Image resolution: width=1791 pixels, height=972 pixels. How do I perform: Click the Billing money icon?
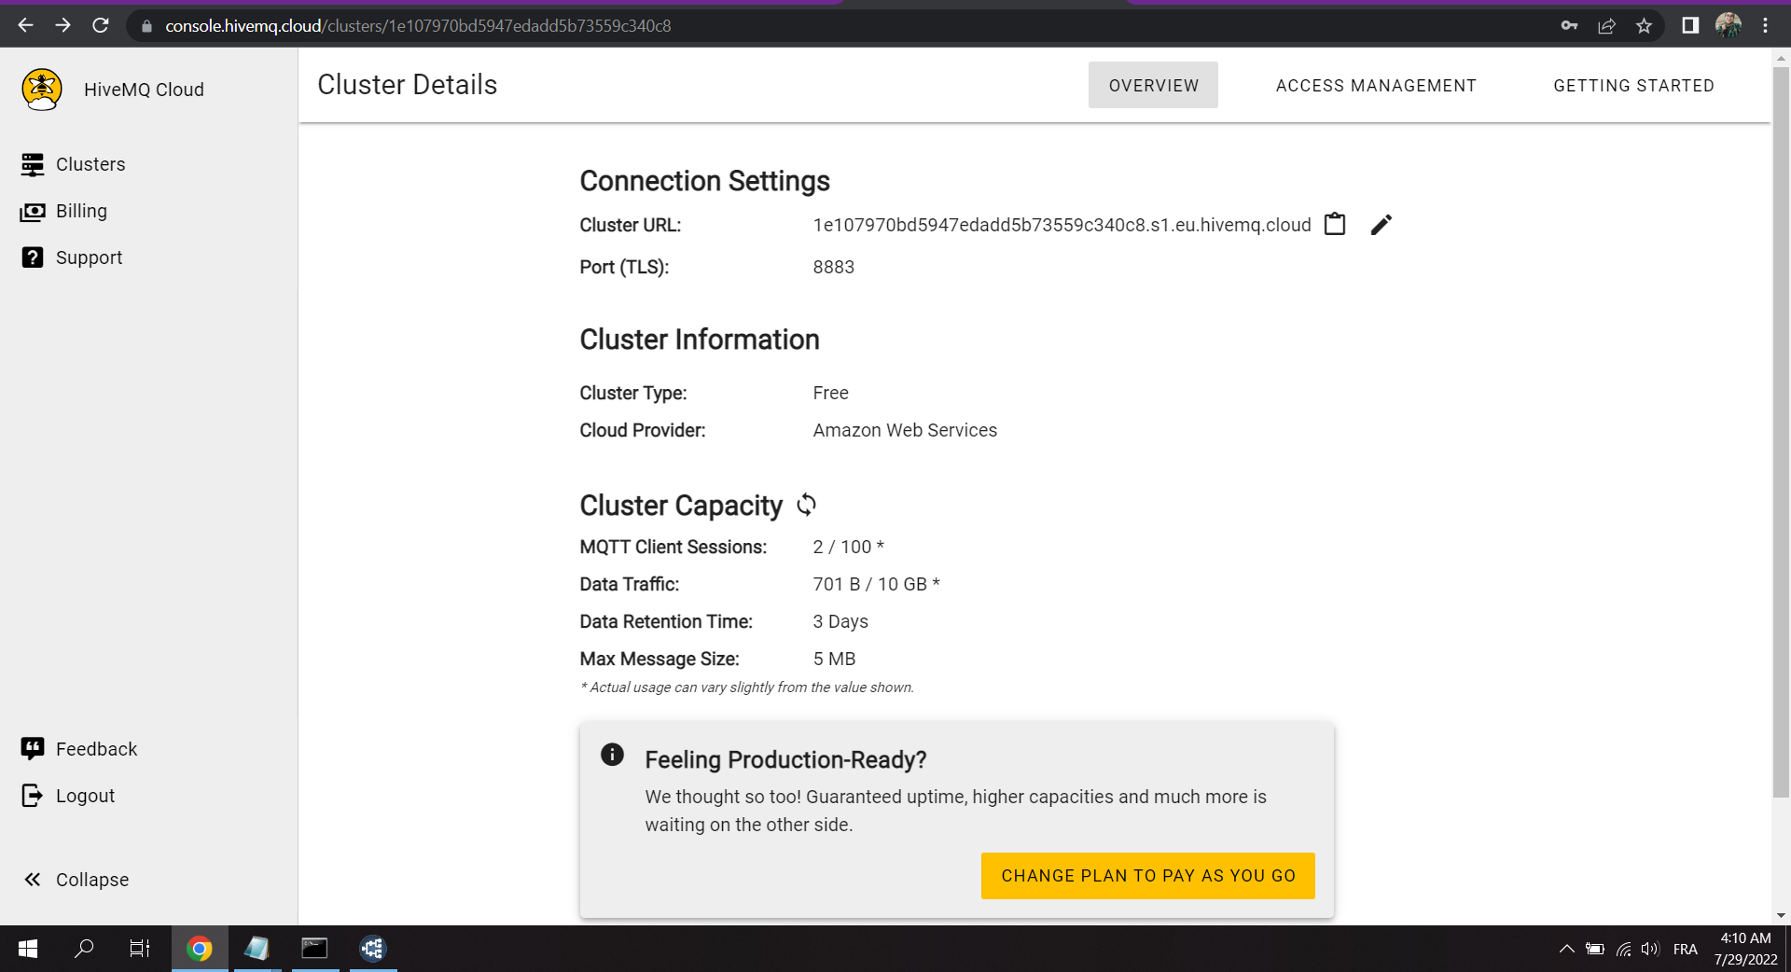pos(33,212)
